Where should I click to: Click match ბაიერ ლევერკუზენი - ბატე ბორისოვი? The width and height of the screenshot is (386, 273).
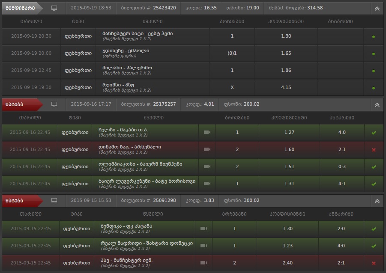tap(147, 181)
